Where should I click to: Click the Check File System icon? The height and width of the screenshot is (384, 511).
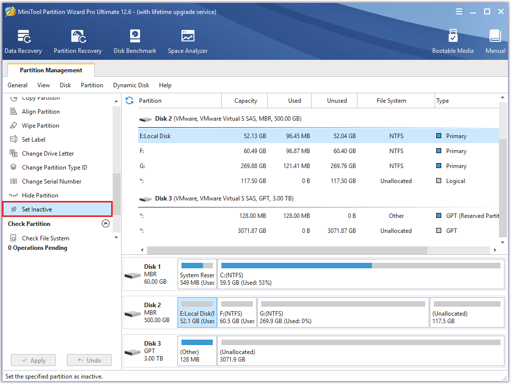tap(13, 238)
